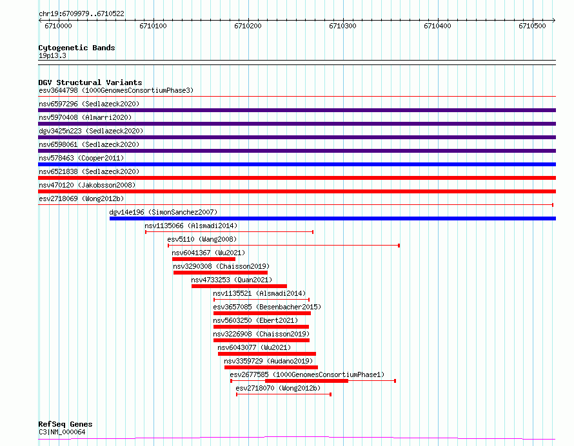This screenshot has width=574, height=446.
Task: Open nsv6043077 (Wu2021) label
Action: [254, 347]
